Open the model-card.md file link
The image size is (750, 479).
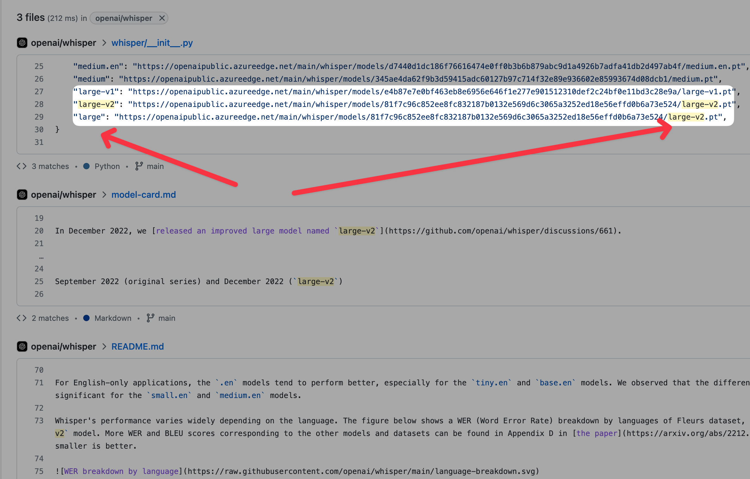pyautogui.click(x=144, y=195)
